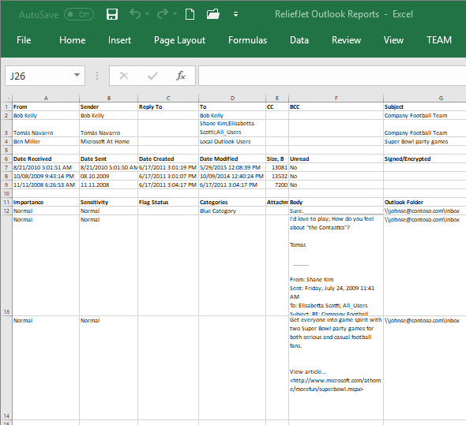Switch to the Review tab

point(346,40)
